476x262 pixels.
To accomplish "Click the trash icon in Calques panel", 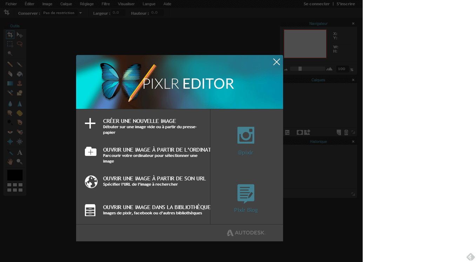I will 346,132.
